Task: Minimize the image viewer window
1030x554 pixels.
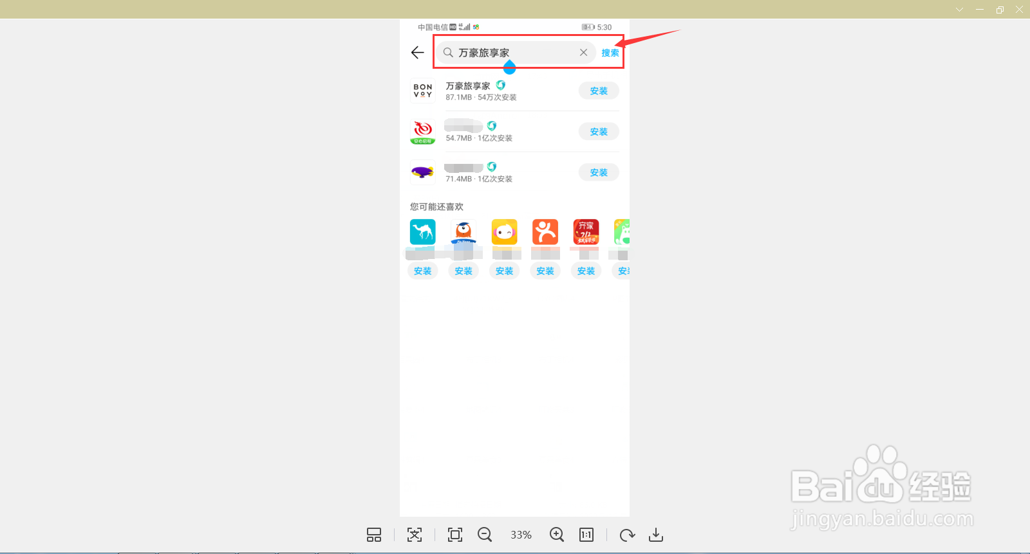Action: pyautogui.click(x=980, y=10)
